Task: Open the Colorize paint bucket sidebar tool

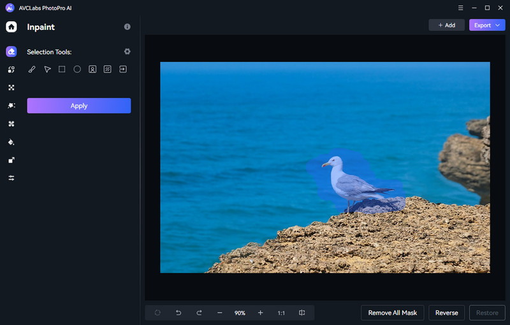Action: pos(11,142)
